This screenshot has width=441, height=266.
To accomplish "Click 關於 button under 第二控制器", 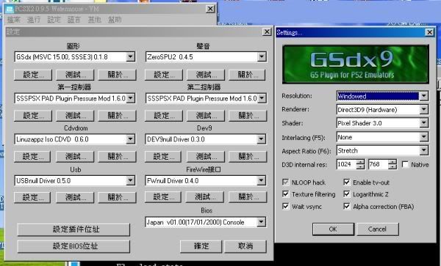I will click(247, 116).
